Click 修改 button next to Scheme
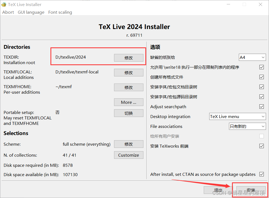The width and height of the screenshot is (269, 198). (x=129, y=144)
